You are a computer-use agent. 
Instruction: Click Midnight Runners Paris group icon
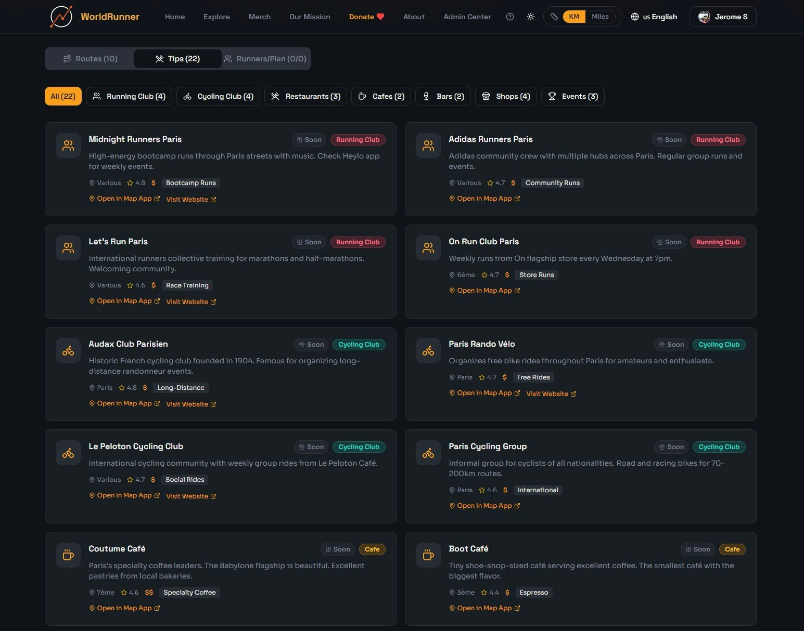coord(68,146)
